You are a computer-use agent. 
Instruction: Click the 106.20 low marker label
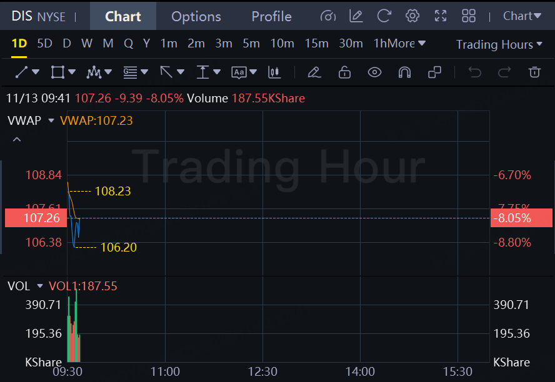(119, 247)
